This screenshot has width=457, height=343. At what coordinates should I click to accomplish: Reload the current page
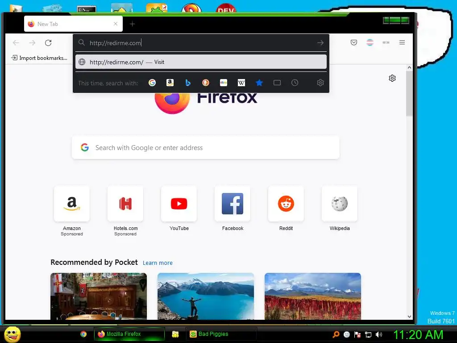[x=48, y=43]
